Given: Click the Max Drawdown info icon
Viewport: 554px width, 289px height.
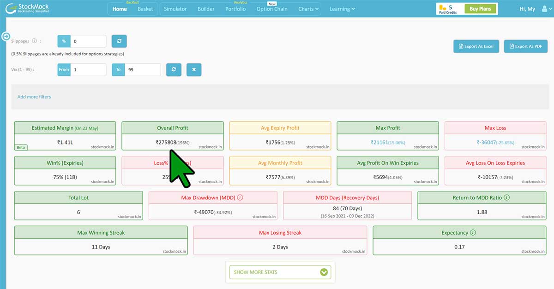Looking at the screenshot, I should pyautogui.click(x=240, y=197).
